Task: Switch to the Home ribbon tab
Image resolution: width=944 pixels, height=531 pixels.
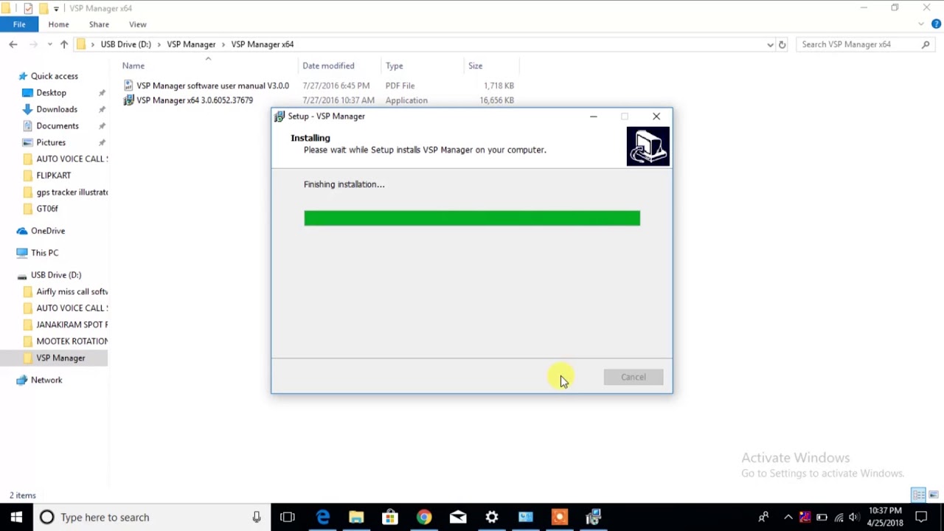Action: 58,24
